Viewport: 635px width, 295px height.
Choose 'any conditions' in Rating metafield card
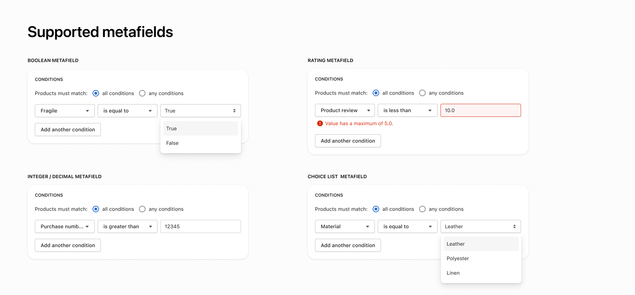422,93
